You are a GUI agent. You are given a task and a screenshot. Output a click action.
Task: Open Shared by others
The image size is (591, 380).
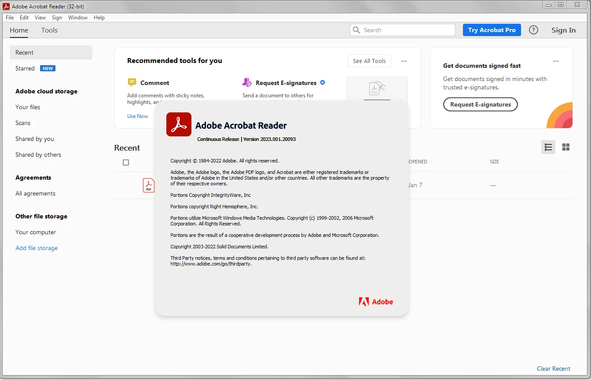click(38, 155)
